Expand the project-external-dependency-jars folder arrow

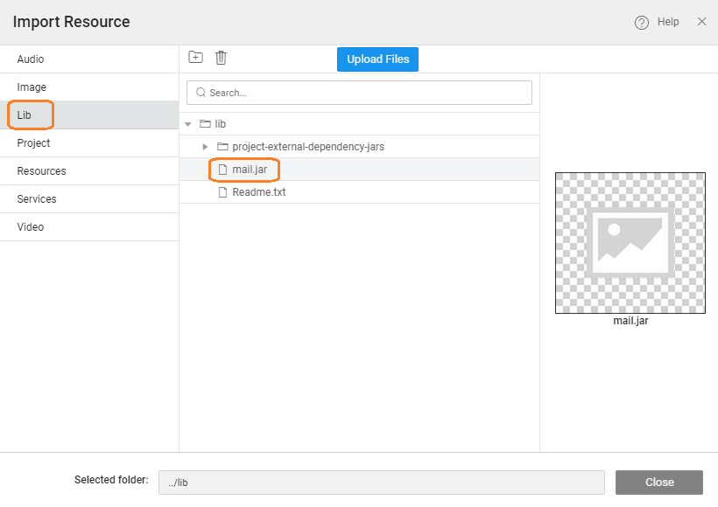coord(206,147)
